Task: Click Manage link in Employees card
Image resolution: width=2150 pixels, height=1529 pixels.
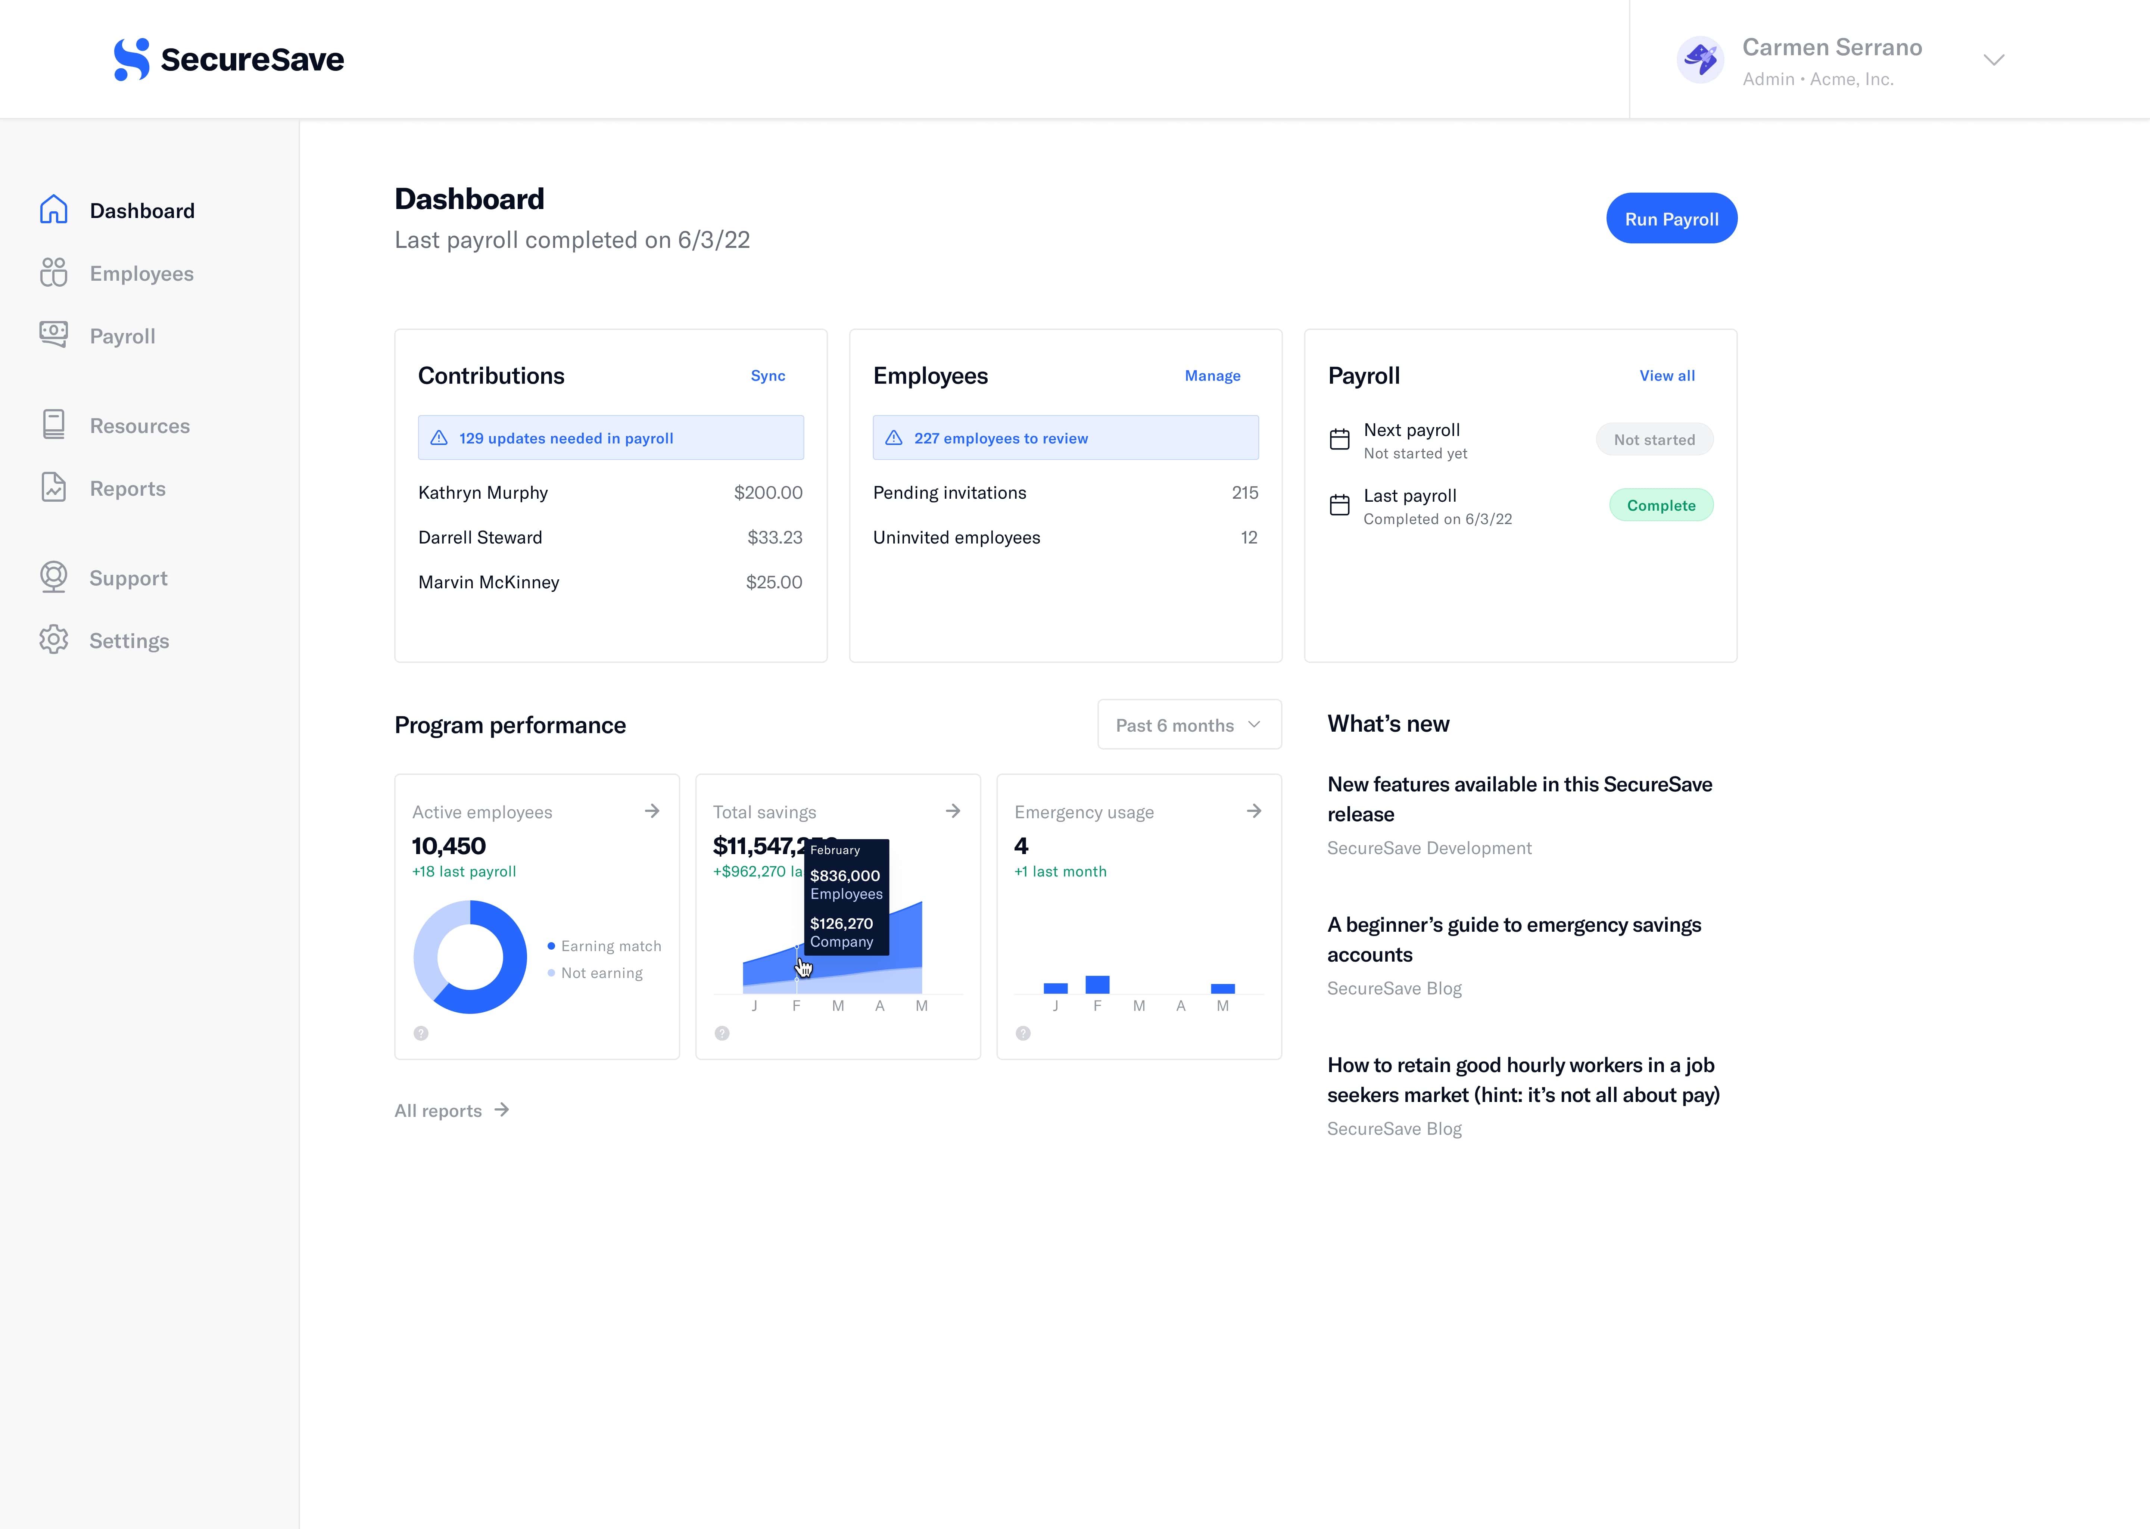Action: coord(1212,376)
